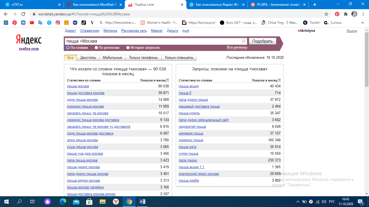Click the help icon beside left 'Показов в месяц'
The height and width of the screenshot is (207, 369).
(x=167, y=80)
